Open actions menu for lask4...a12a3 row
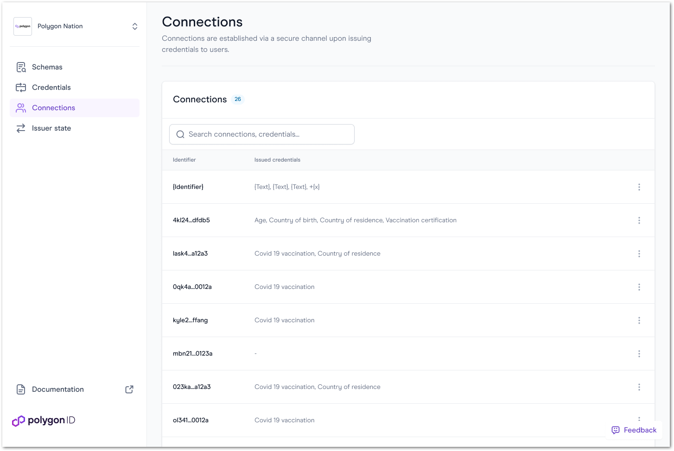The width and height of the screenshot is (674, 451). click(x=639, y=254)
